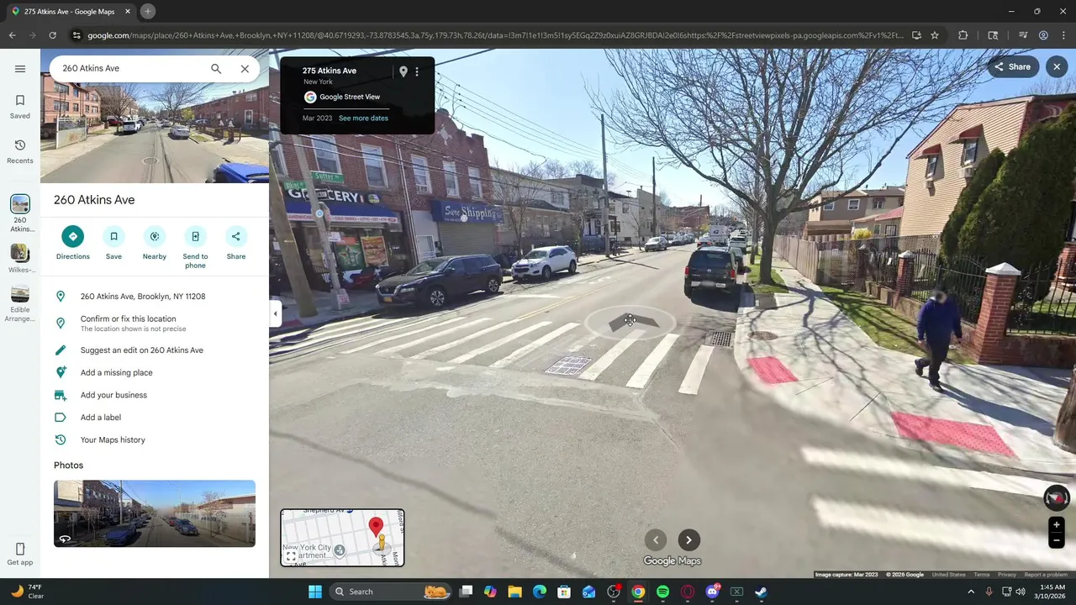The image size is (1076, 605).
Task: Click the Chrome address bar URL
Action: (x=496, y=35)
